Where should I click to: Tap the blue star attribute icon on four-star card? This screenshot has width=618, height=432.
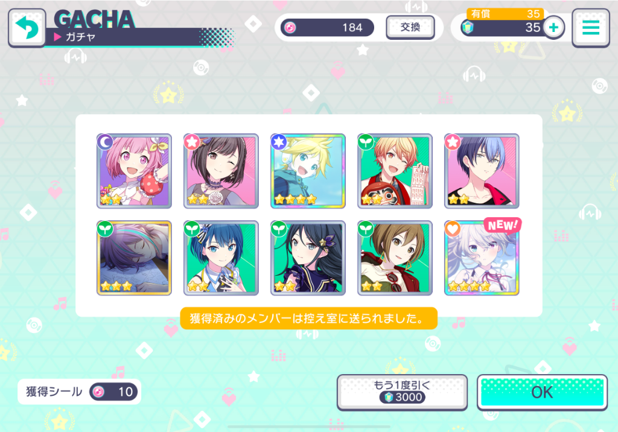click(279, 142)
